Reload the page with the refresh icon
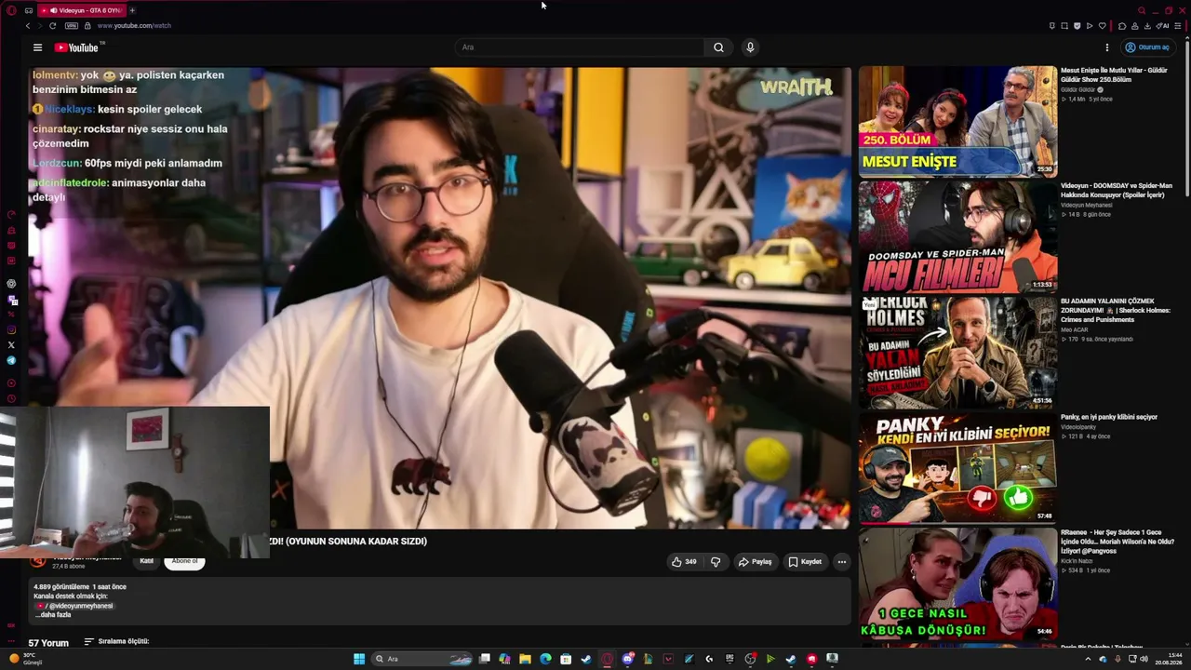The height and width of the screenshot is (670, 1191). [52, 26]
